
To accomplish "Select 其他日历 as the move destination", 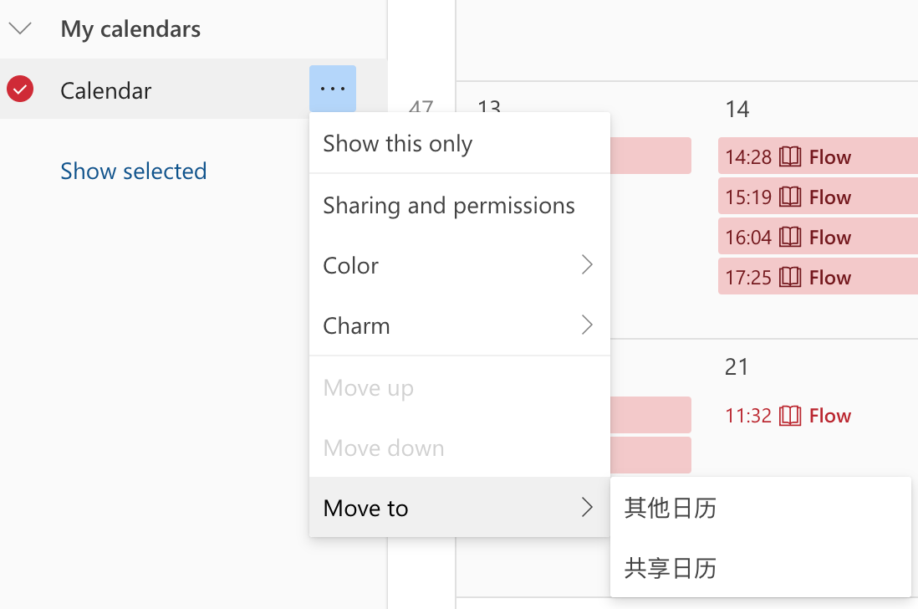I will click(x=671, y=509).
